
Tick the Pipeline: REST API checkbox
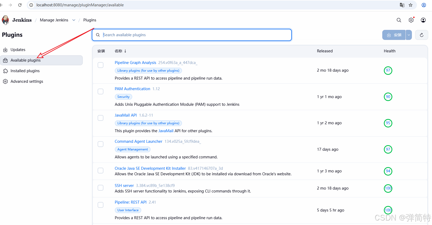[x=101, y=205]
